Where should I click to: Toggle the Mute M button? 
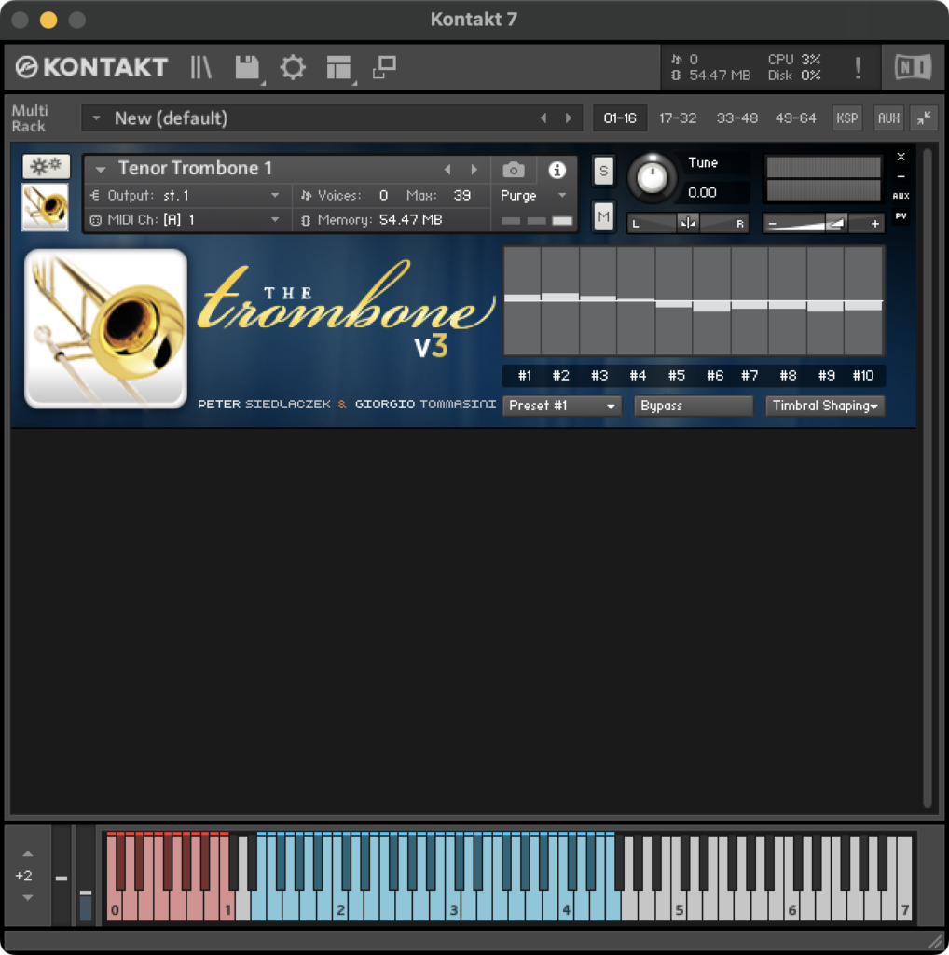(x=603, y=216)
